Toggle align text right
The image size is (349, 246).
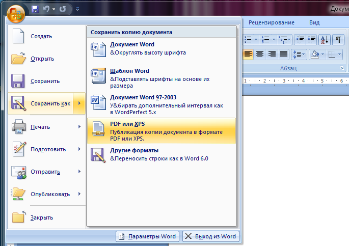272,54
